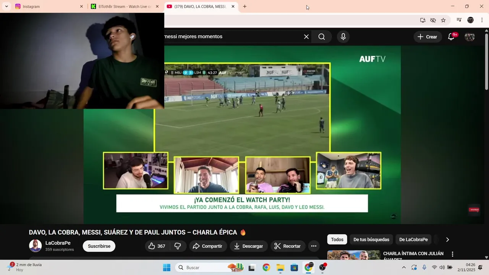Open the volume speaker tray icon
The width and height of the screenshot is (489, 275).
(442, 267)
